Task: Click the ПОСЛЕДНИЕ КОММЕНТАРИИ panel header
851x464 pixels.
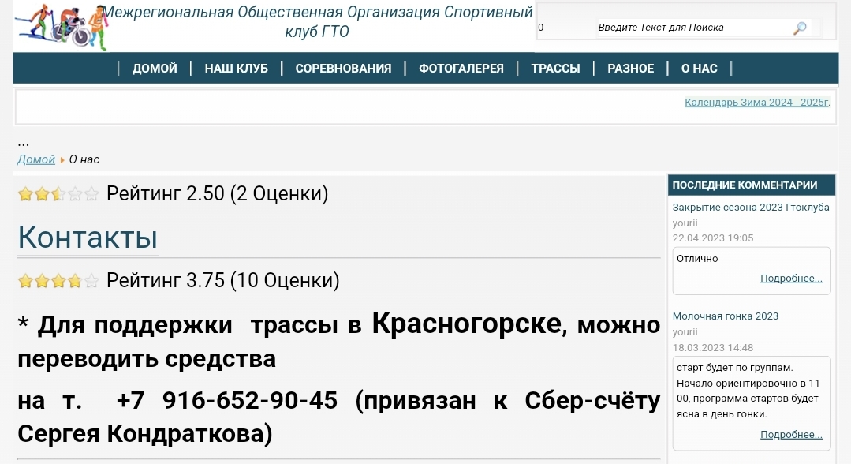Action: coord(751,185)
